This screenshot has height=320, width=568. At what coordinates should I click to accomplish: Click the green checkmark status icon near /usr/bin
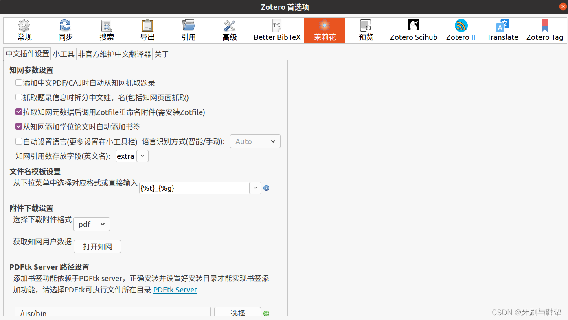pos(266,314)
